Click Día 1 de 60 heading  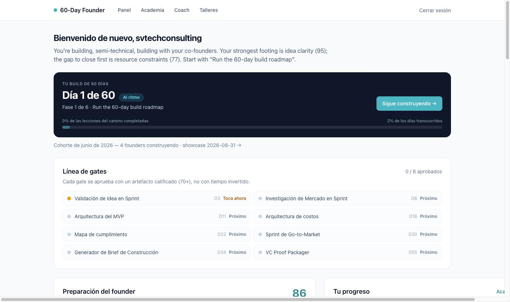[x=89, y=95]
